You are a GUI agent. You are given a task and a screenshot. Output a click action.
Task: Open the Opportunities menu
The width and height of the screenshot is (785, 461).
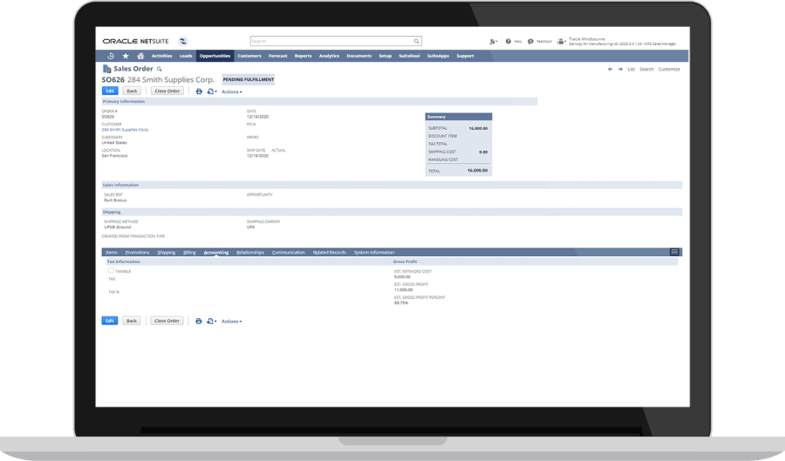click(215, 56)
